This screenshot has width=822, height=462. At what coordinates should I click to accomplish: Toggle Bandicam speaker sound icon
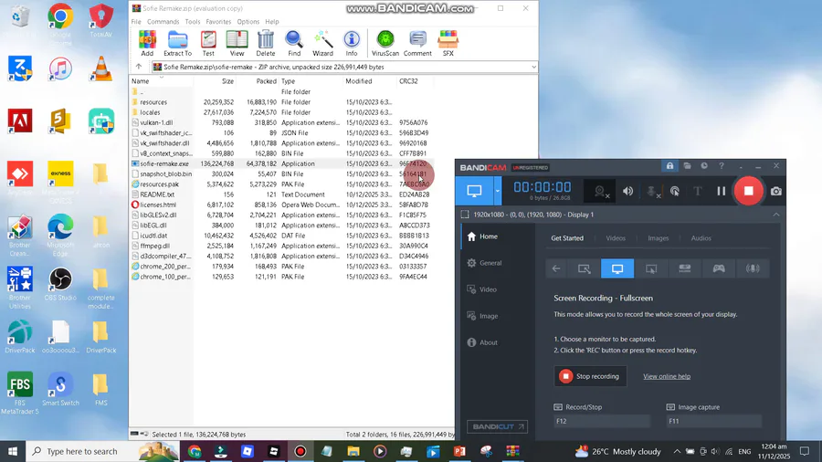[627, 191]
